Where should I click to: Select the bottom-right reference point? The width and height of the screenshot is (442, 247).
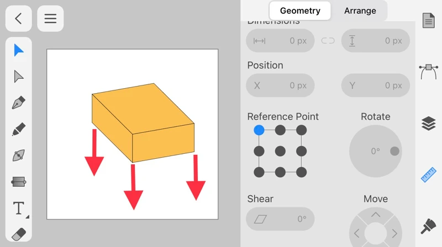[x=301, y=172]
